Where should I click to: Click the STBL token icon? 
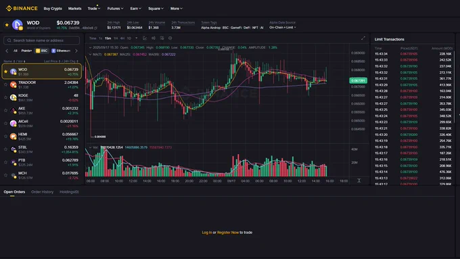14,149
